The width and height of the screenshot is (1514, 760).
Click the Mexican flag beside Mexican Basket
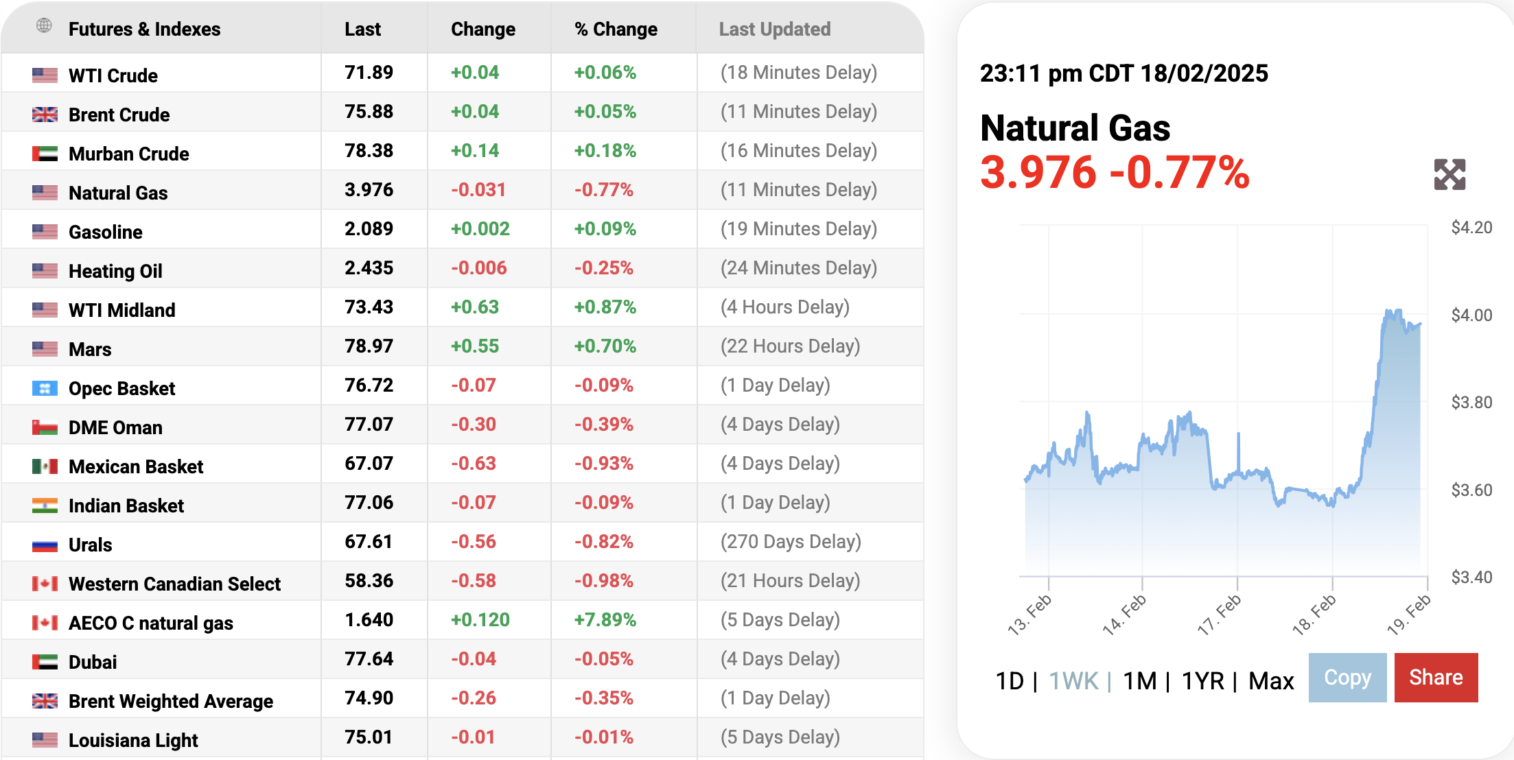click(45, 466)
